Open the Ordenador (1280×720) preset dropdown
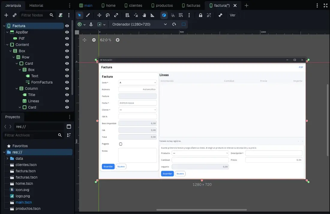The image size is (330, 214). pos(139,24)
